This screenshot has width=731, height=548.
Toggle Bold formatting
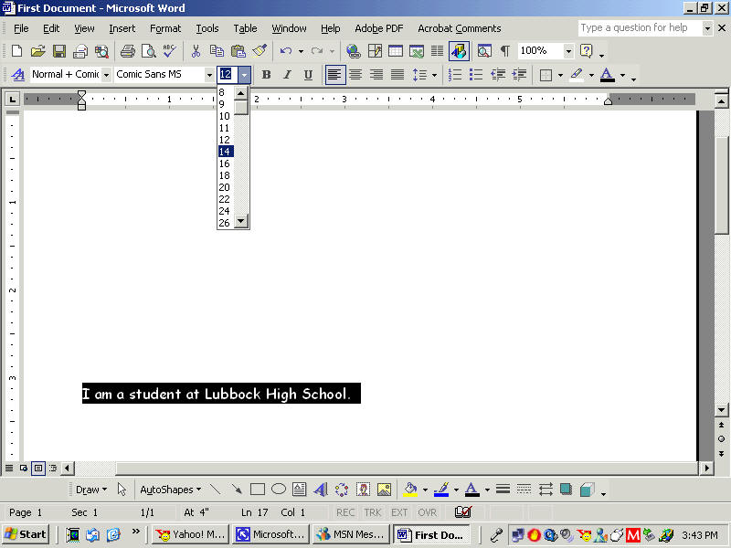click(x=266, y=75)
